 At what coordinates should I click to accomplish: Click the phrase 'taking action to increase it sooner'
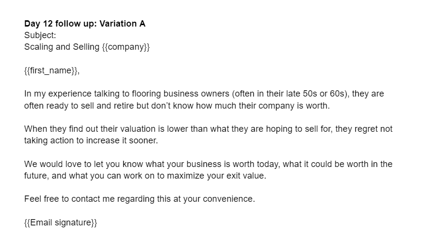pos(91,140)
